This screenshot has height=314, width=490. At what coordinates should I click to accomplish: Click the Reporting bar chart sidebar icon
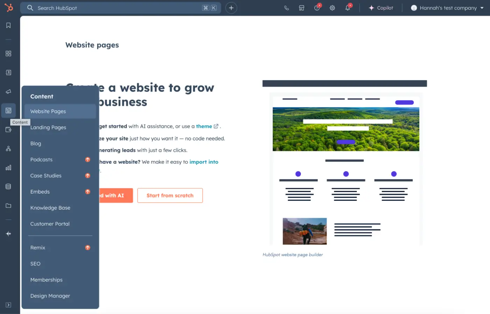coord(8,168)
